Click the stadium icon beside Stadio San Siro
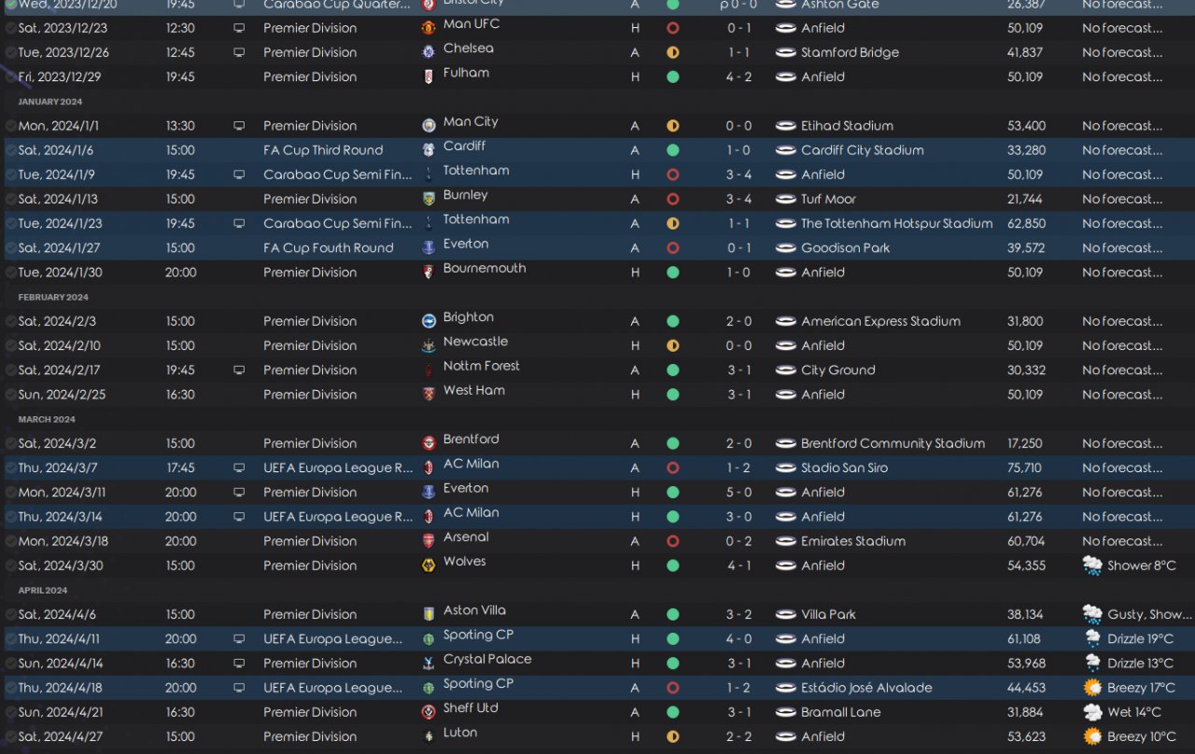 [x=786, y=468]
